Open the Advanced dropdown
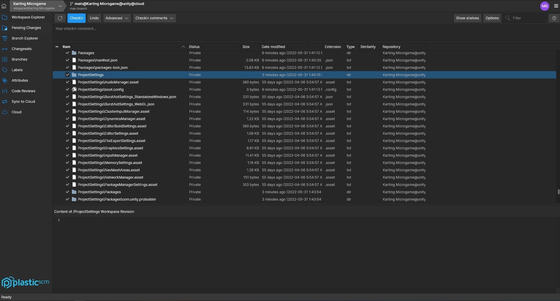The width and height of the screenshot is (560, 301). coord(116,18)
